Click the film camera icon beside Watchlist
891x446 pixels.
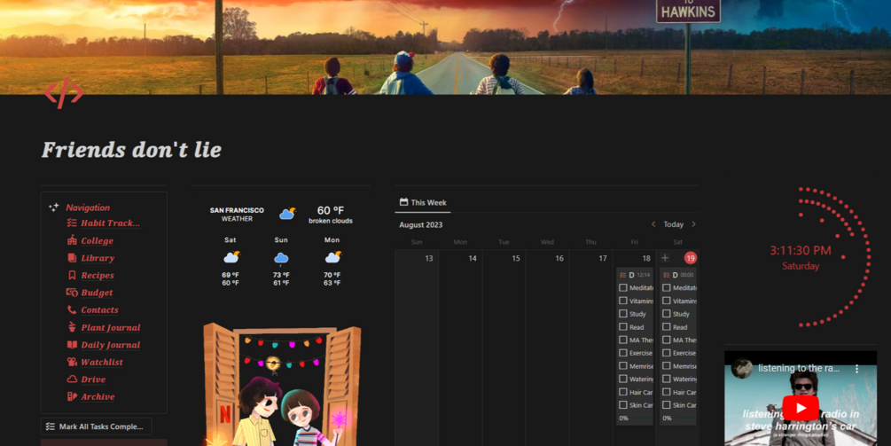pos(72,362)
